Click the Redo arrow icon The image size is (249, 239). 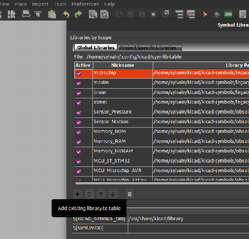pos(78,14)
